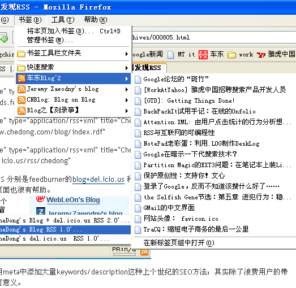Click the red WebLeOn logo icon
The image size is (296, 288).
40,199
